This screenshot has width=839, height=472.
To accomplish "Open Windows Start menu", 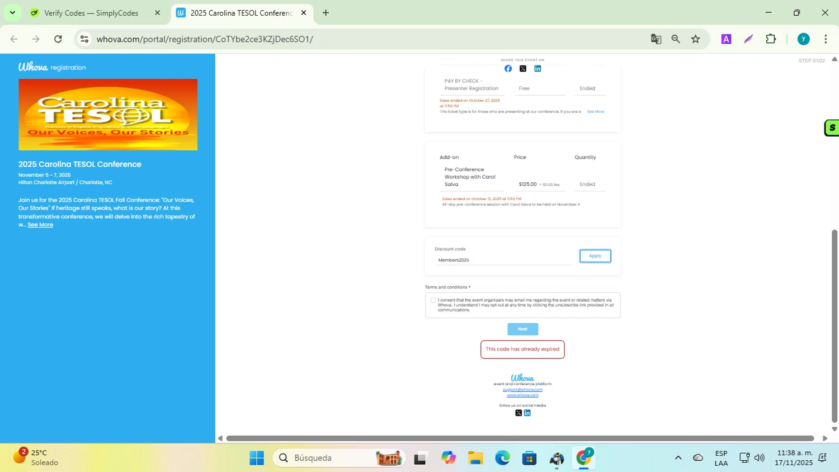I will (257, 458).
